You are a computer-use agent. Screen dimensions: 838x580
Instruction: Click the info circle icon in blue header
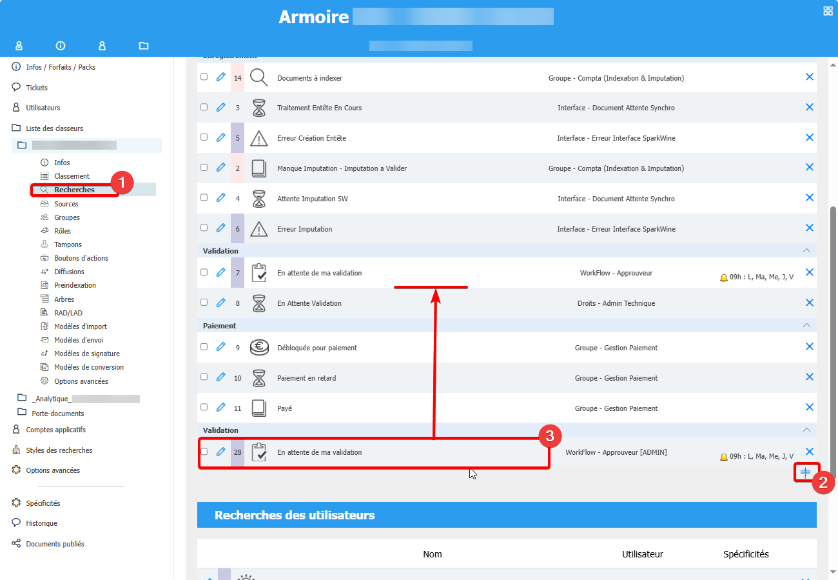[x=61, y=46]
